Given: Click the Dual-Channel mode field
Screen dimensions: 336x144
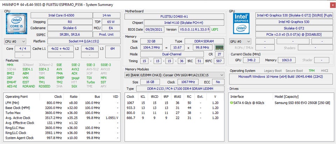Looking at the screenshot, I should point(172,54).
